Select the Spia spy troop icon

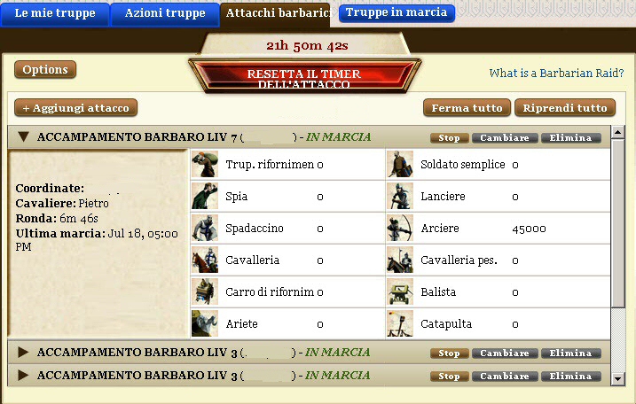pyautogui.click(x=205, y=196)
